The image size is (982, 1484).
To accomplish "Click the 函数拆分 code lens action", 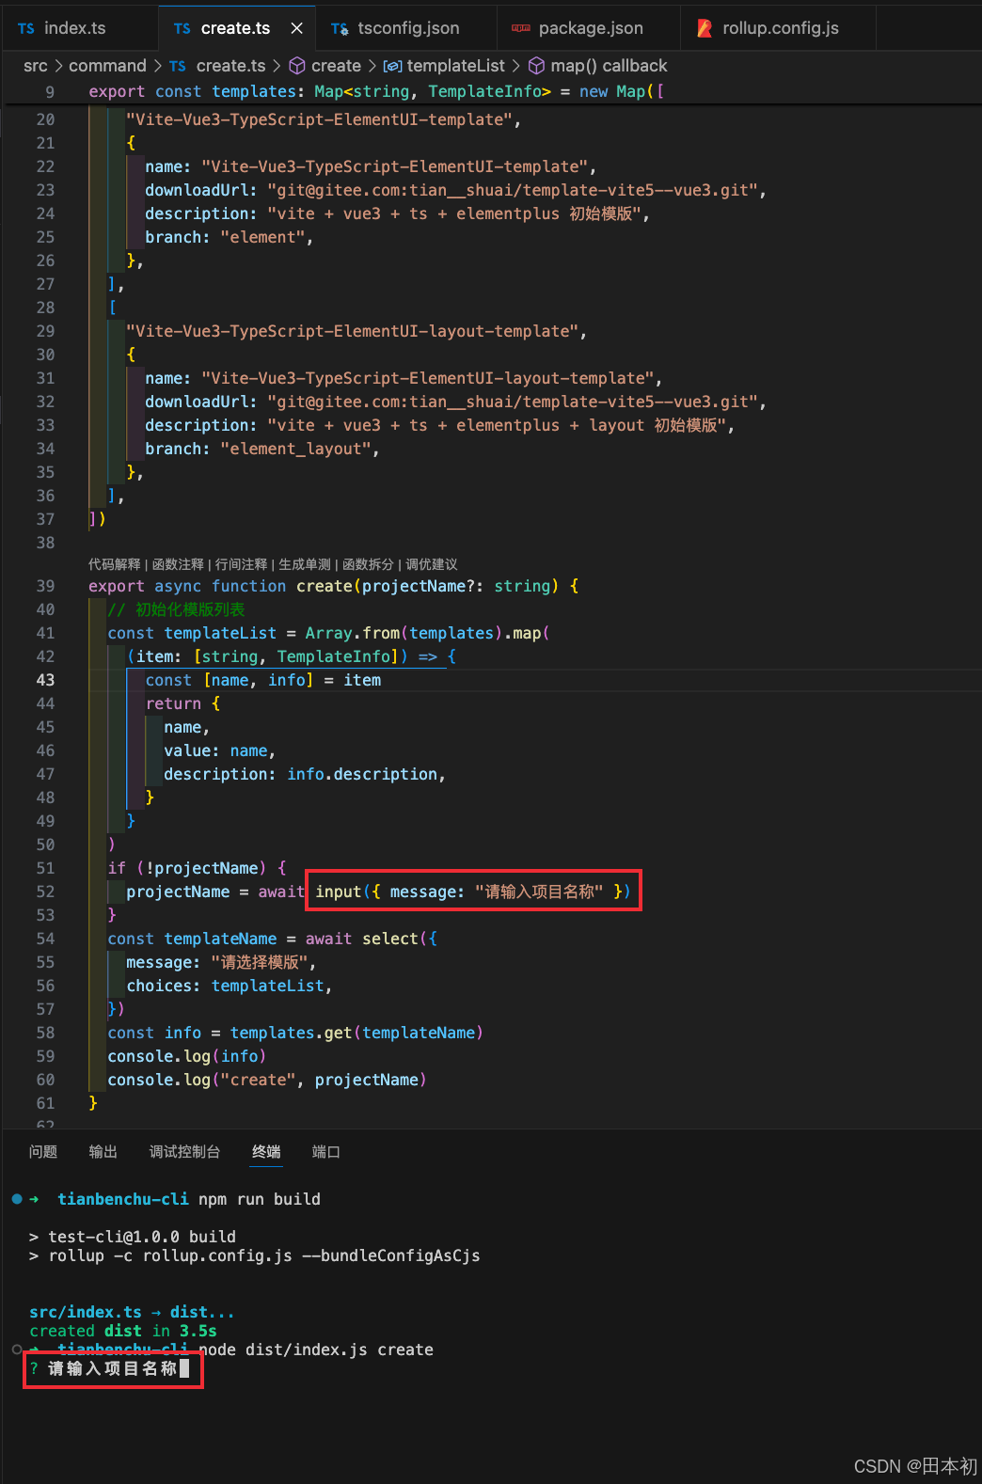I will [x=368, y=564].
